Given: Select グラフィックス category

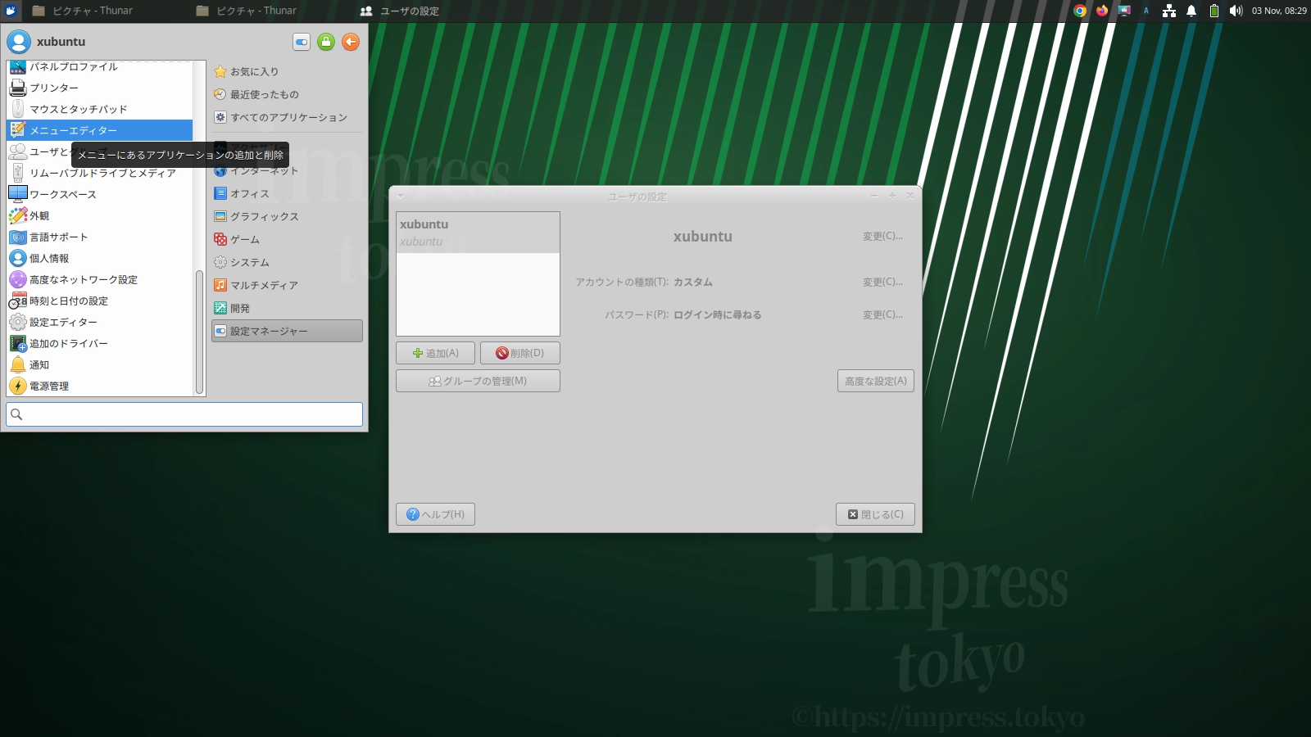Looking at the screenshot, I should coord(287,216).
